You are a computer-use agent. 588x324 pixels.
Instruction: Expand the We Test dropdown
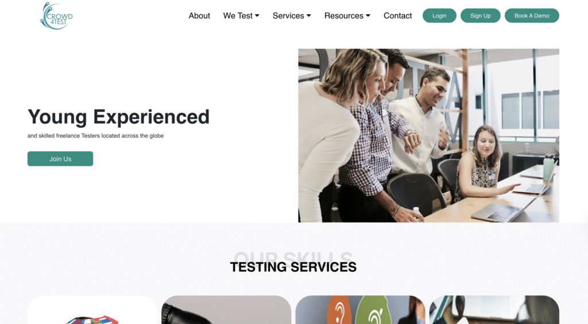[241, 15]
